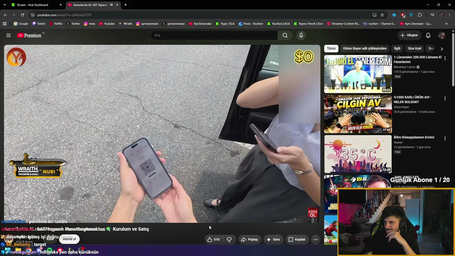Like the video with 510 likes
455x256 pixels.
point(213,240)
